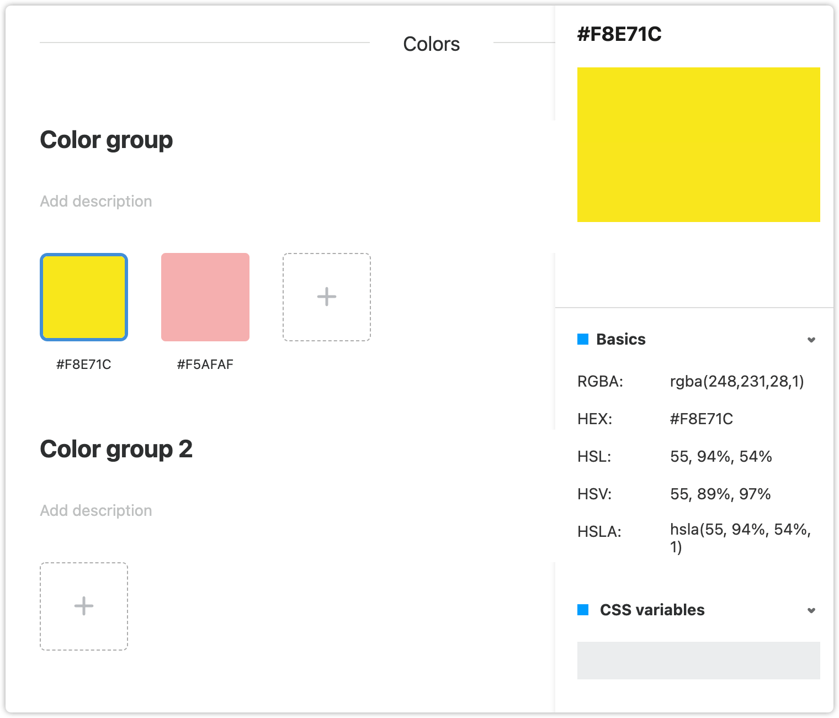Viewport: 839px width, 718px height.
Task: Click the blue square beside Basics
Action: [x=583, y=339]
